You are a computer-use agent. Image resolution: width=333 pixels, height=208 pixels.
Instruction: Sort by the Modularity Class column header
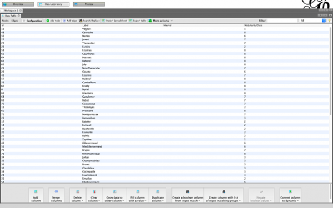point(286,26)
